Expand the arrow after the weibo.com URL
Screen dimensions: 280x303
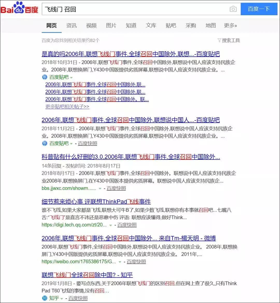(119, 262)
